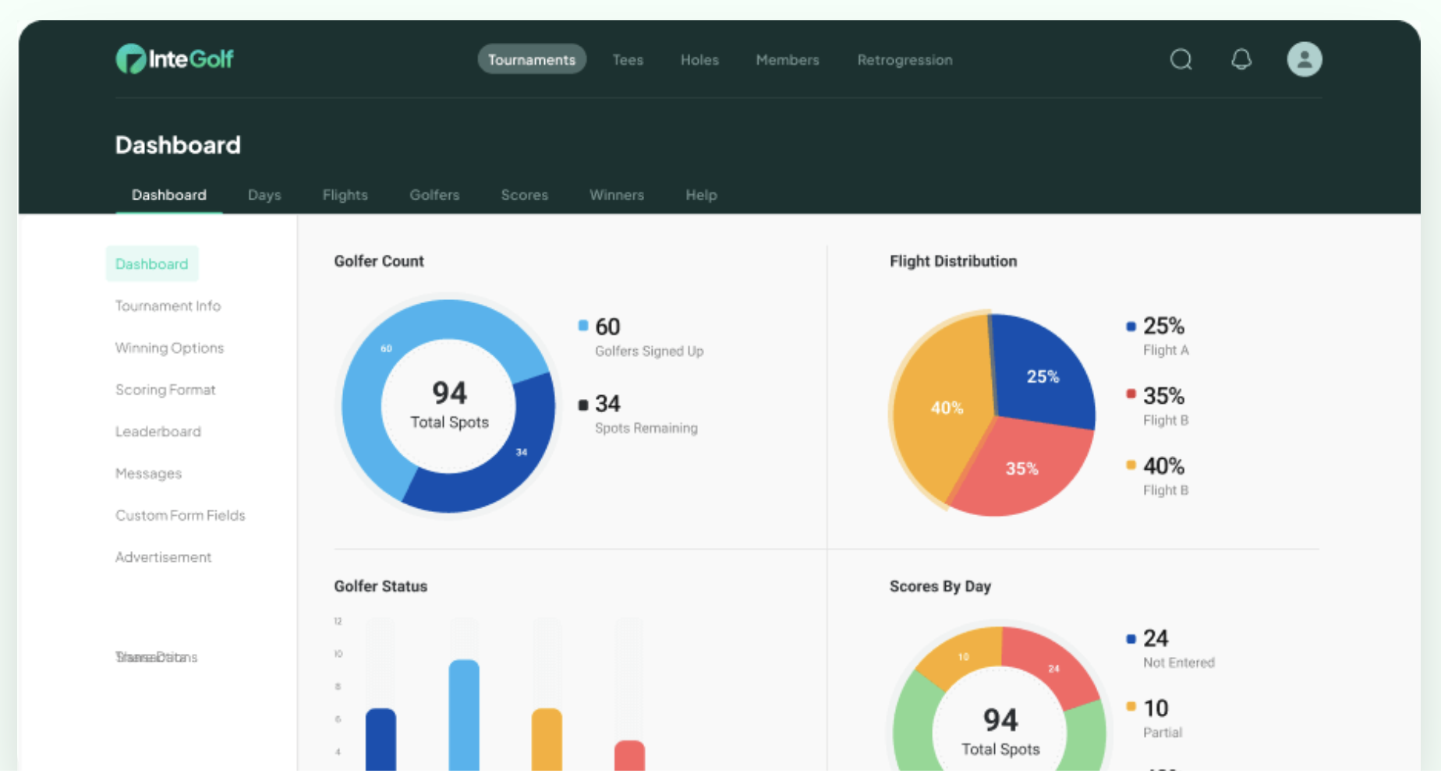Image resolution: width=1441 pixels, height=784 pixels.
Task: Select Dashboard in the sidebar
Action: [x=152, y=264]
